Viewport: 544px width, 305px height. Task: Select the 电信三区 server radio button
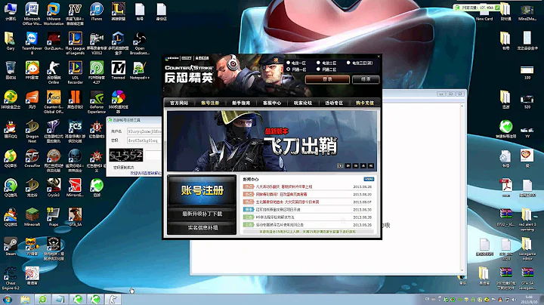(348, 63)
